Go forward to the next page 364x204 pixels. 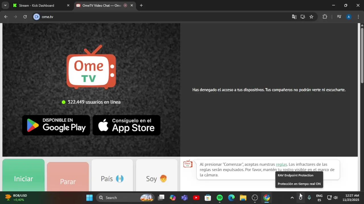click(15, 17)
